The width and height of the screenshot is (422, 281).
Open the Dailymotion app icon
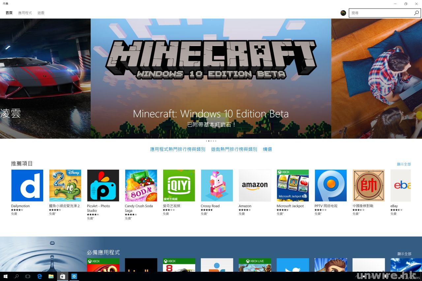27,185
